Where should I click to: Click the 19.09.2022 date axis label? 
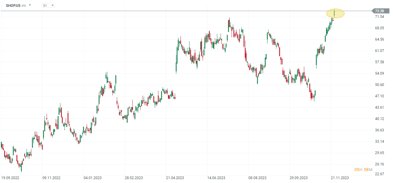click(10, 178)
